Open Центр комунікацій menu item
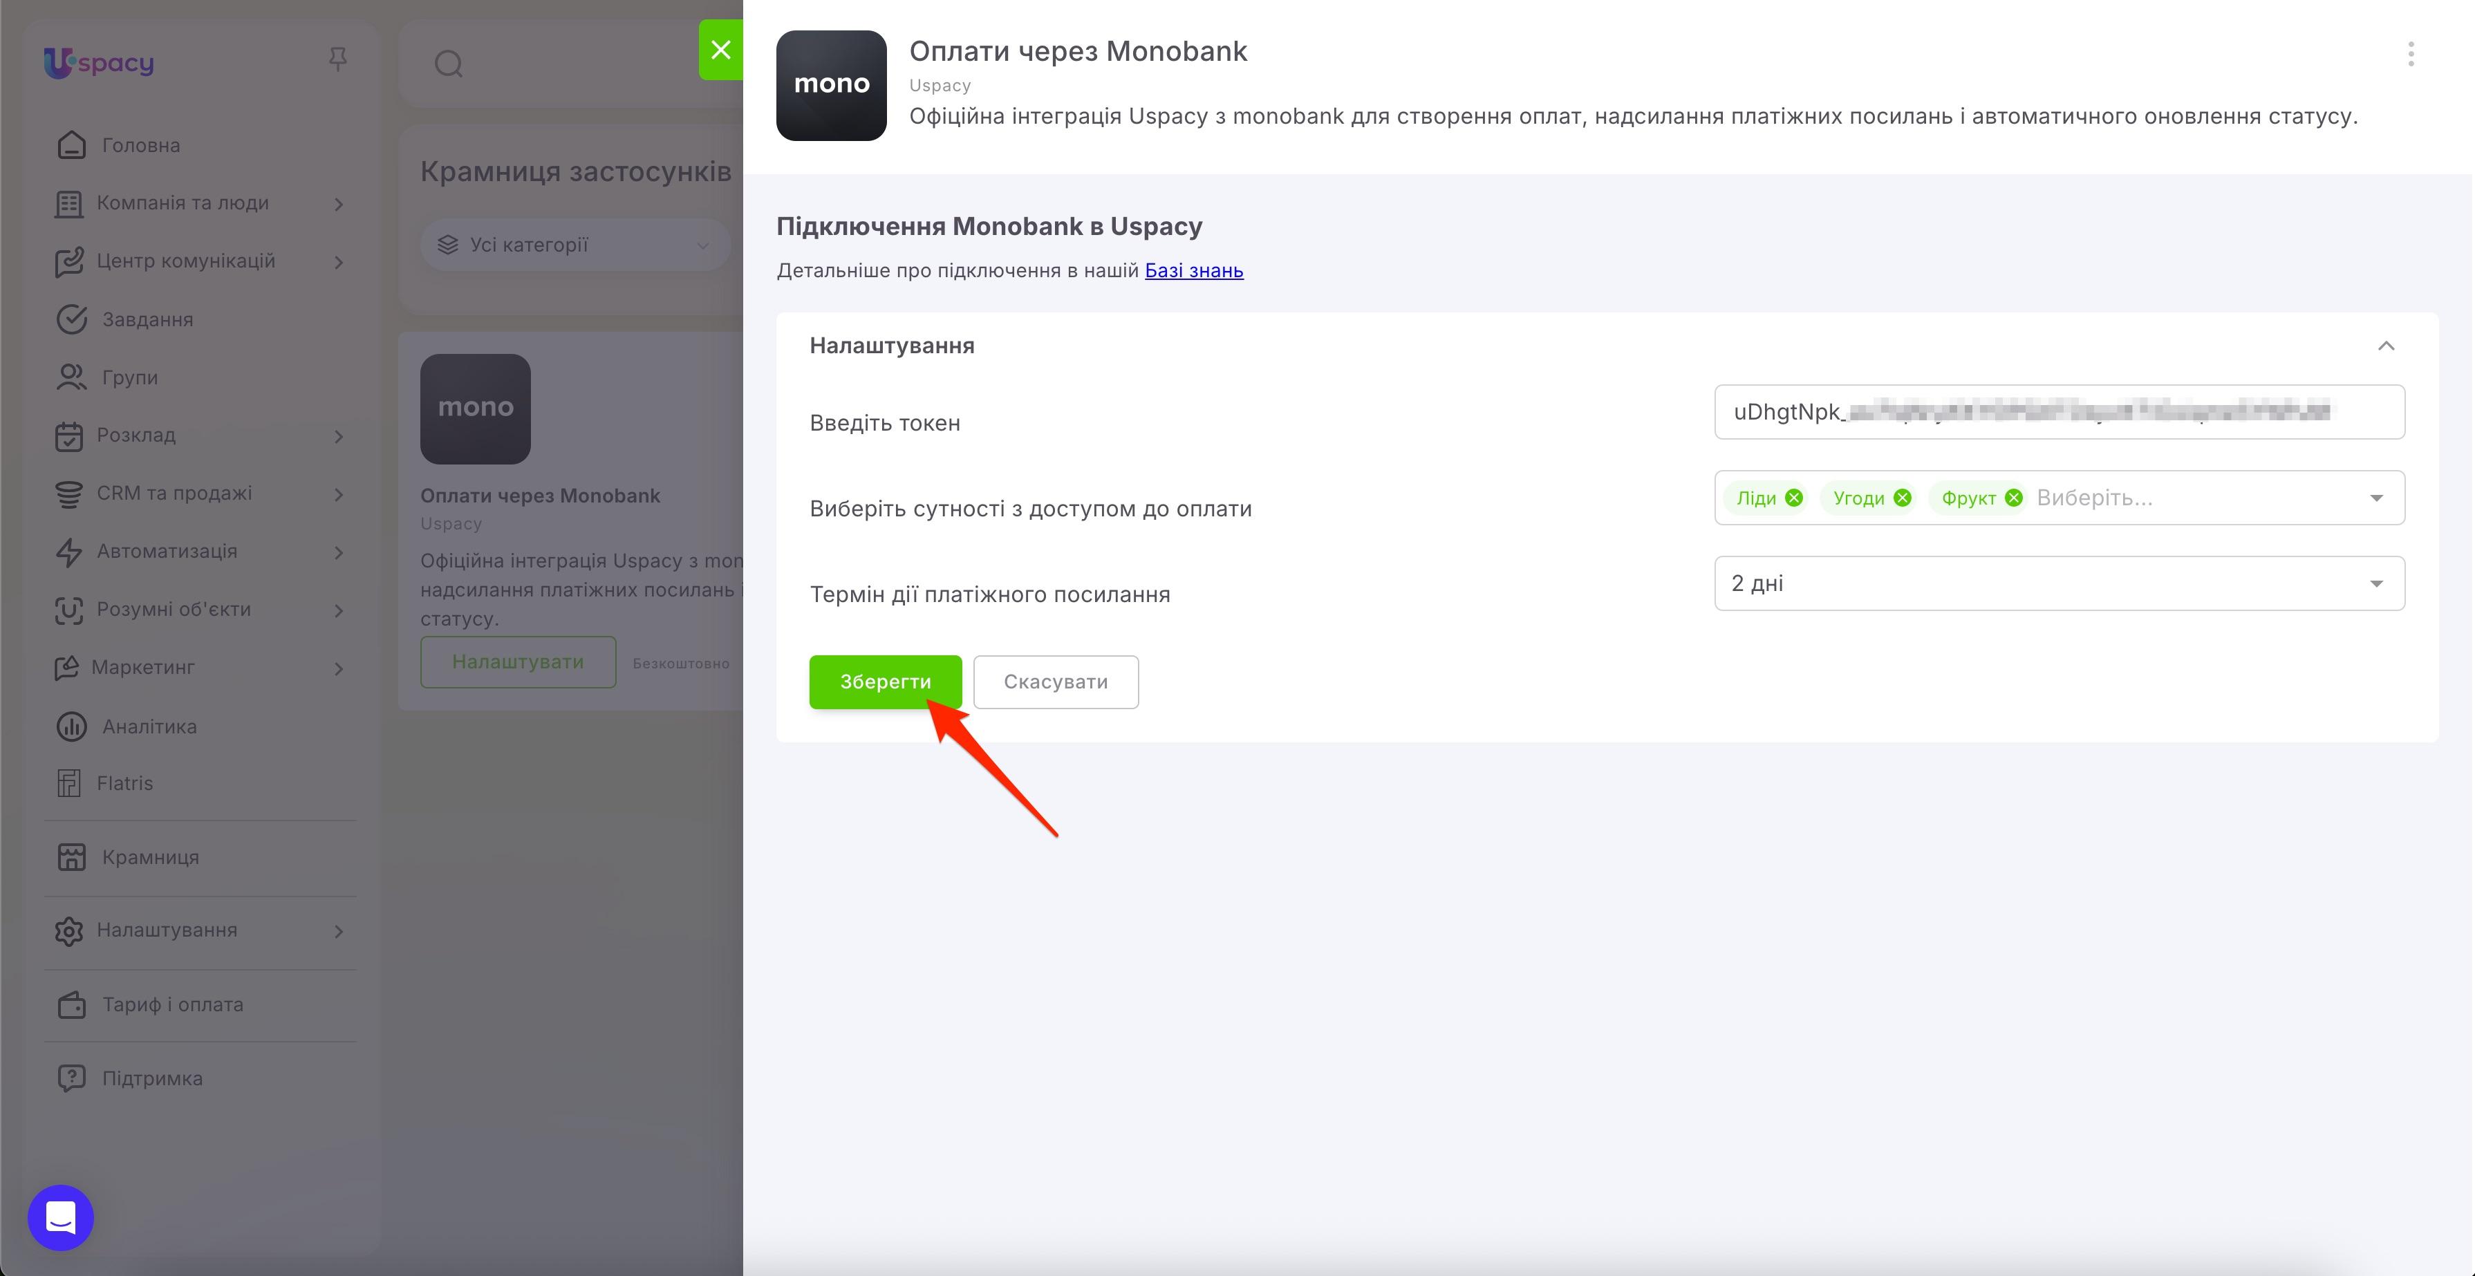 click(185, 261)
